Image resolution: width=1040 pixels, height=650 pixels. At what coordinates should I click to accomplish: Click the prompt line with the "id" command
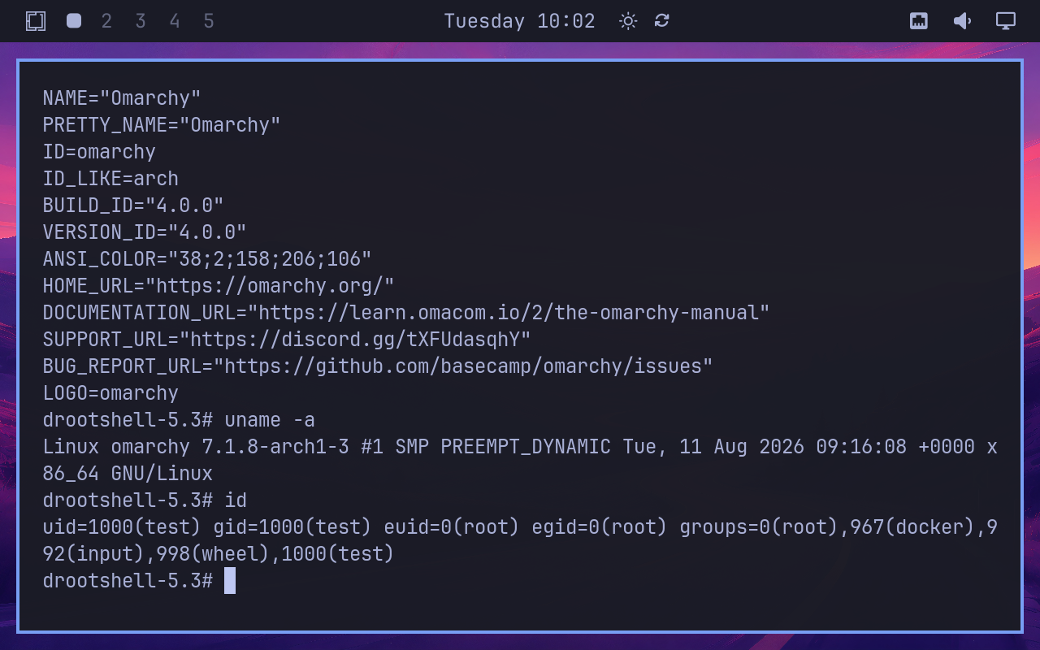145,500
